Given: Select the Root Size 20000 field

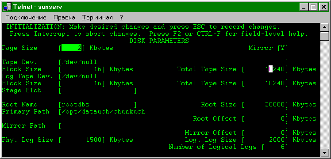Looking at the screenshot, I should [x=265, y=105].
